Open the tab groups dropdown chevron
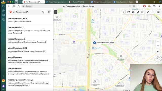Viewport: 162px width, 91px height. pos(20,2)
